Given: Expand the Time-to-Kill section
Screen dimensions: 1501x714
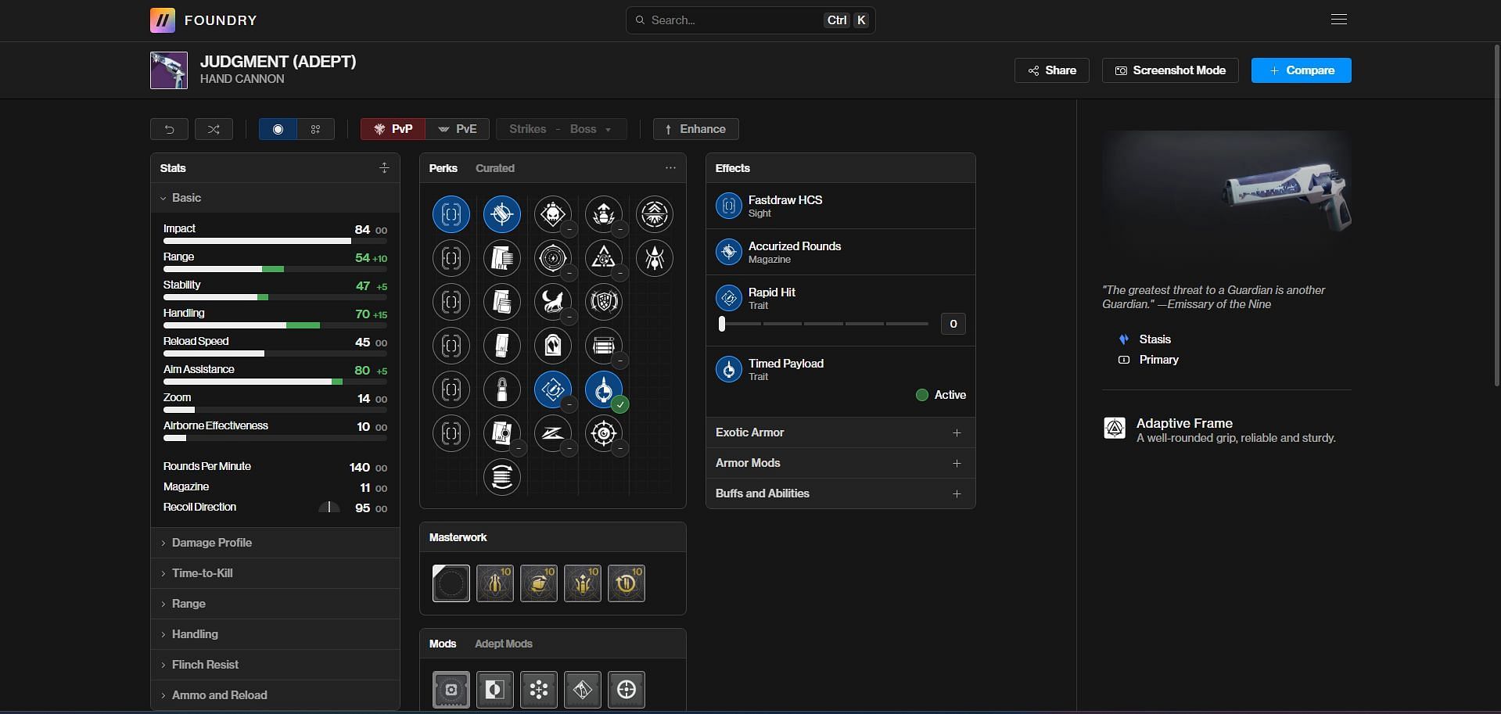Looking at the screenshot, I should coord(275,573).
